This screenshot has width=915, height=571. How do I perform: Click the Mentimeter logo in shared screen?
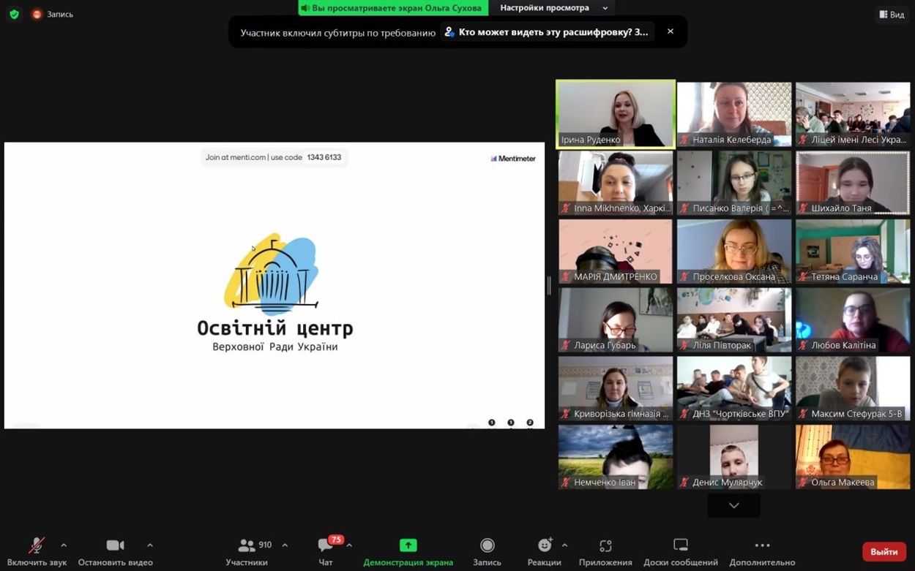tap(513, 158)
